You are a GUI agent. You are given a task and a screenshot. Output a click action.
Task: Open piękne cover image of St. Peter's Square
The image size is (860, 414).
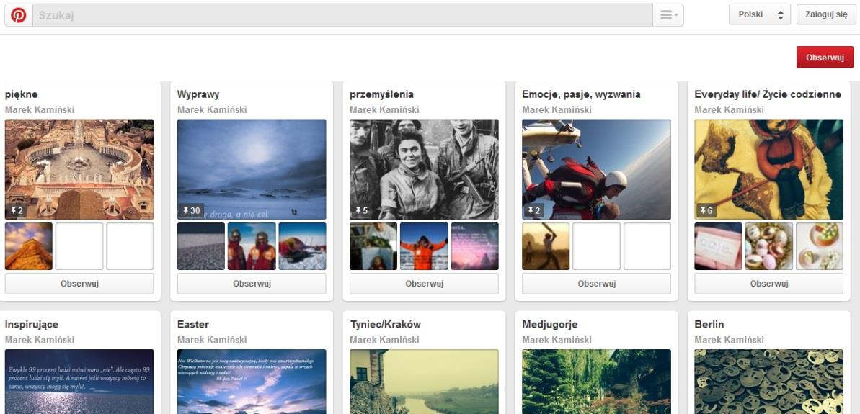click(x=79, y=169)
